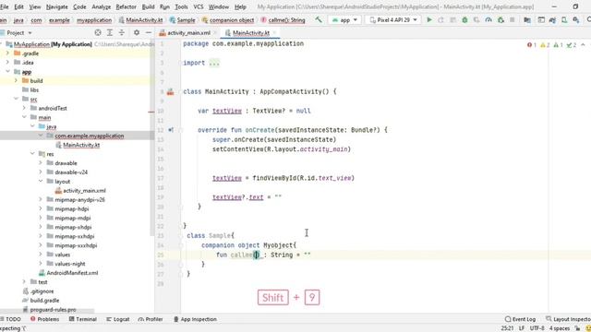Click the warnings count indicator in editor
Viewport: 591px width, 332px height.
point(545,45)
